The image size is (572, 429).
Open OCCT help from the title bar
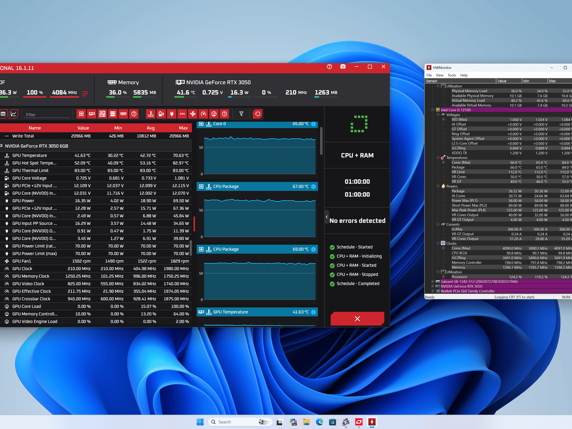click(x=330, y=67)
